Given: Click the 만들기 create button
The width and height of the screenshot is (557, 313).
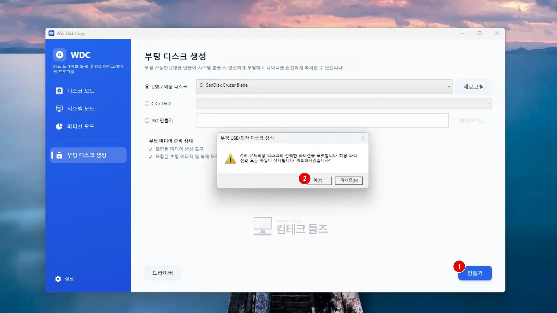Looking at the screenshot, I should point(475,273).
